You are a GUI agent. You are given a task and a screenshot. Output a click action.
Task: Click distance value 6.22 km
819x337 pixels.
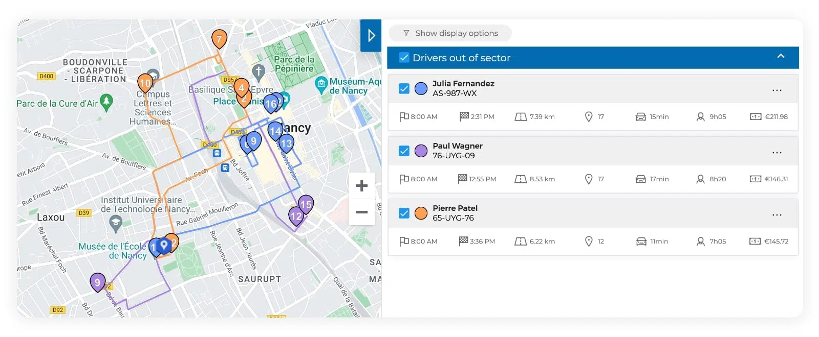click(542, 242)
